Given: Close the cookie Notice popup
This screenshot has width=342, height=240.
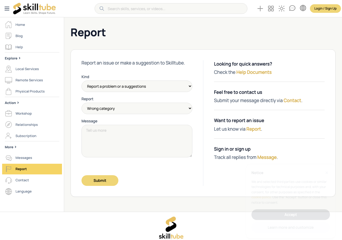Looking at the screenshot, I should click(327, 173).
